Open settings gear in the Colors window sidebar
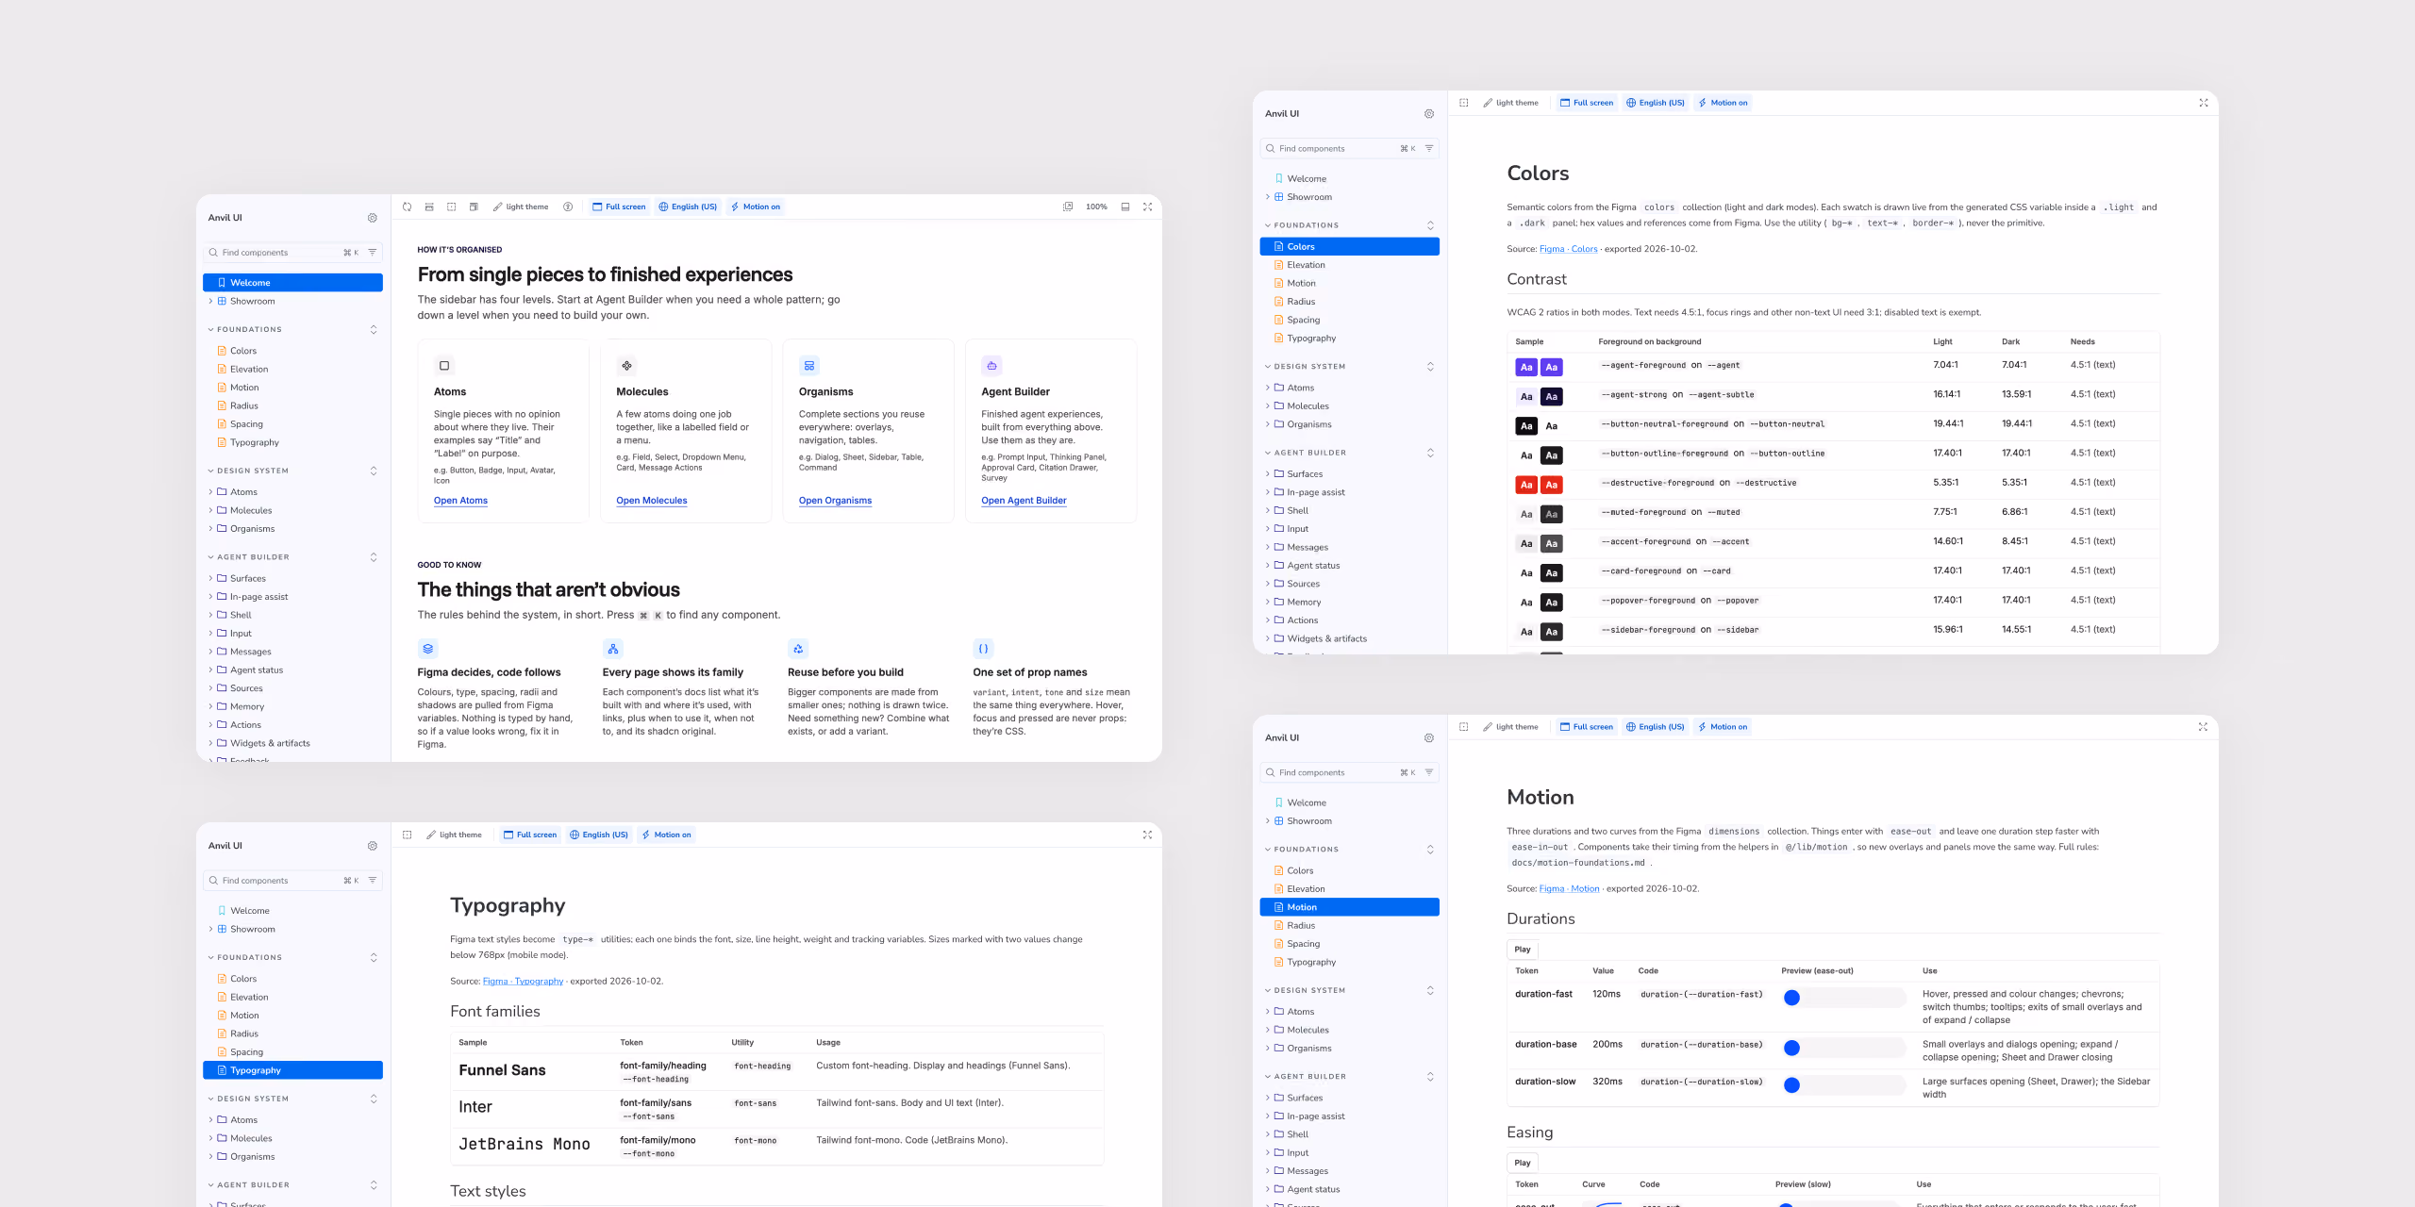 pos(1429,114)
